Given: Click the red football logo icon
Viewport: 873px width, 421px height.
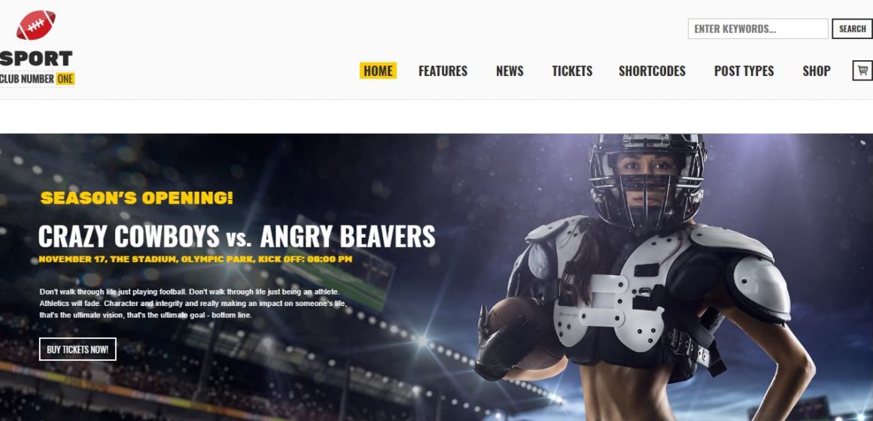Looking at the screenshot, I should pyautogui.click(x=35, y=25).
